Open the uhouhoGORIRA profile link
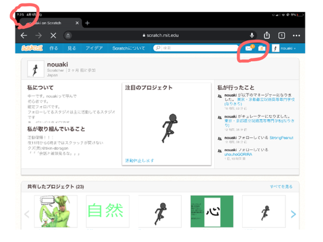Image resolution: width=323 pixels, height=242 pixels. click(238, 155)
